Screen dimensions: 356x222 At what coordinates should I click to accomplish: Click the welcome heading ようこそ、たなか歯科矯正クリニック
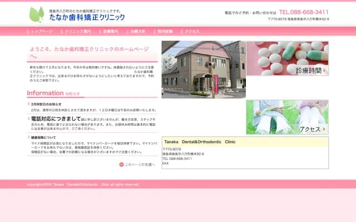coord(89,52)
